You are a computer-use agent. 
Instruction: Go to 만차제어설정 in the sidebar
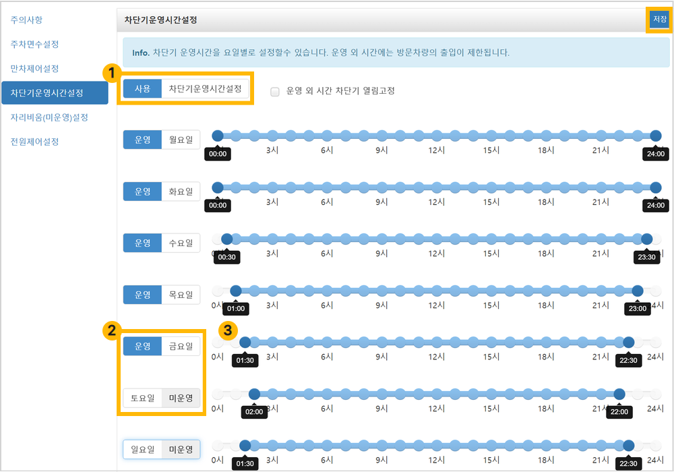pos(34,69)
